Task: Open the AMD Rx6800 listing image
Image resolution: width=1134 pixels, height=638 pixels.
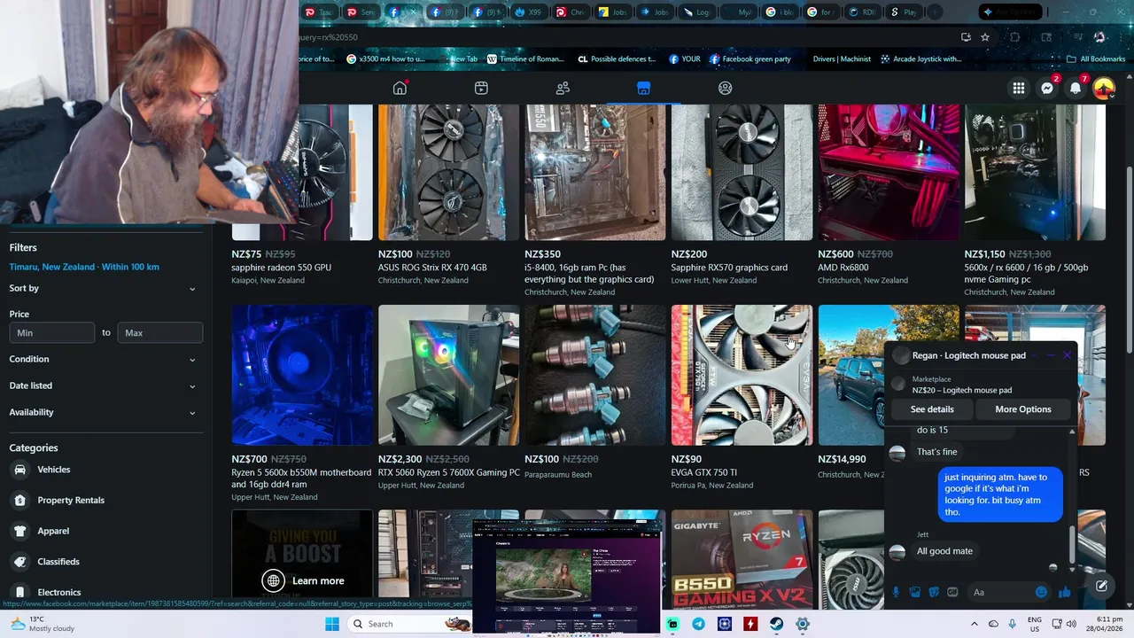Action: [889, 173]
